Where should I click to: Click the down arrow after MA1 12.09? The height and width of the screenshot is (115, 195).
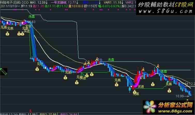47,3
